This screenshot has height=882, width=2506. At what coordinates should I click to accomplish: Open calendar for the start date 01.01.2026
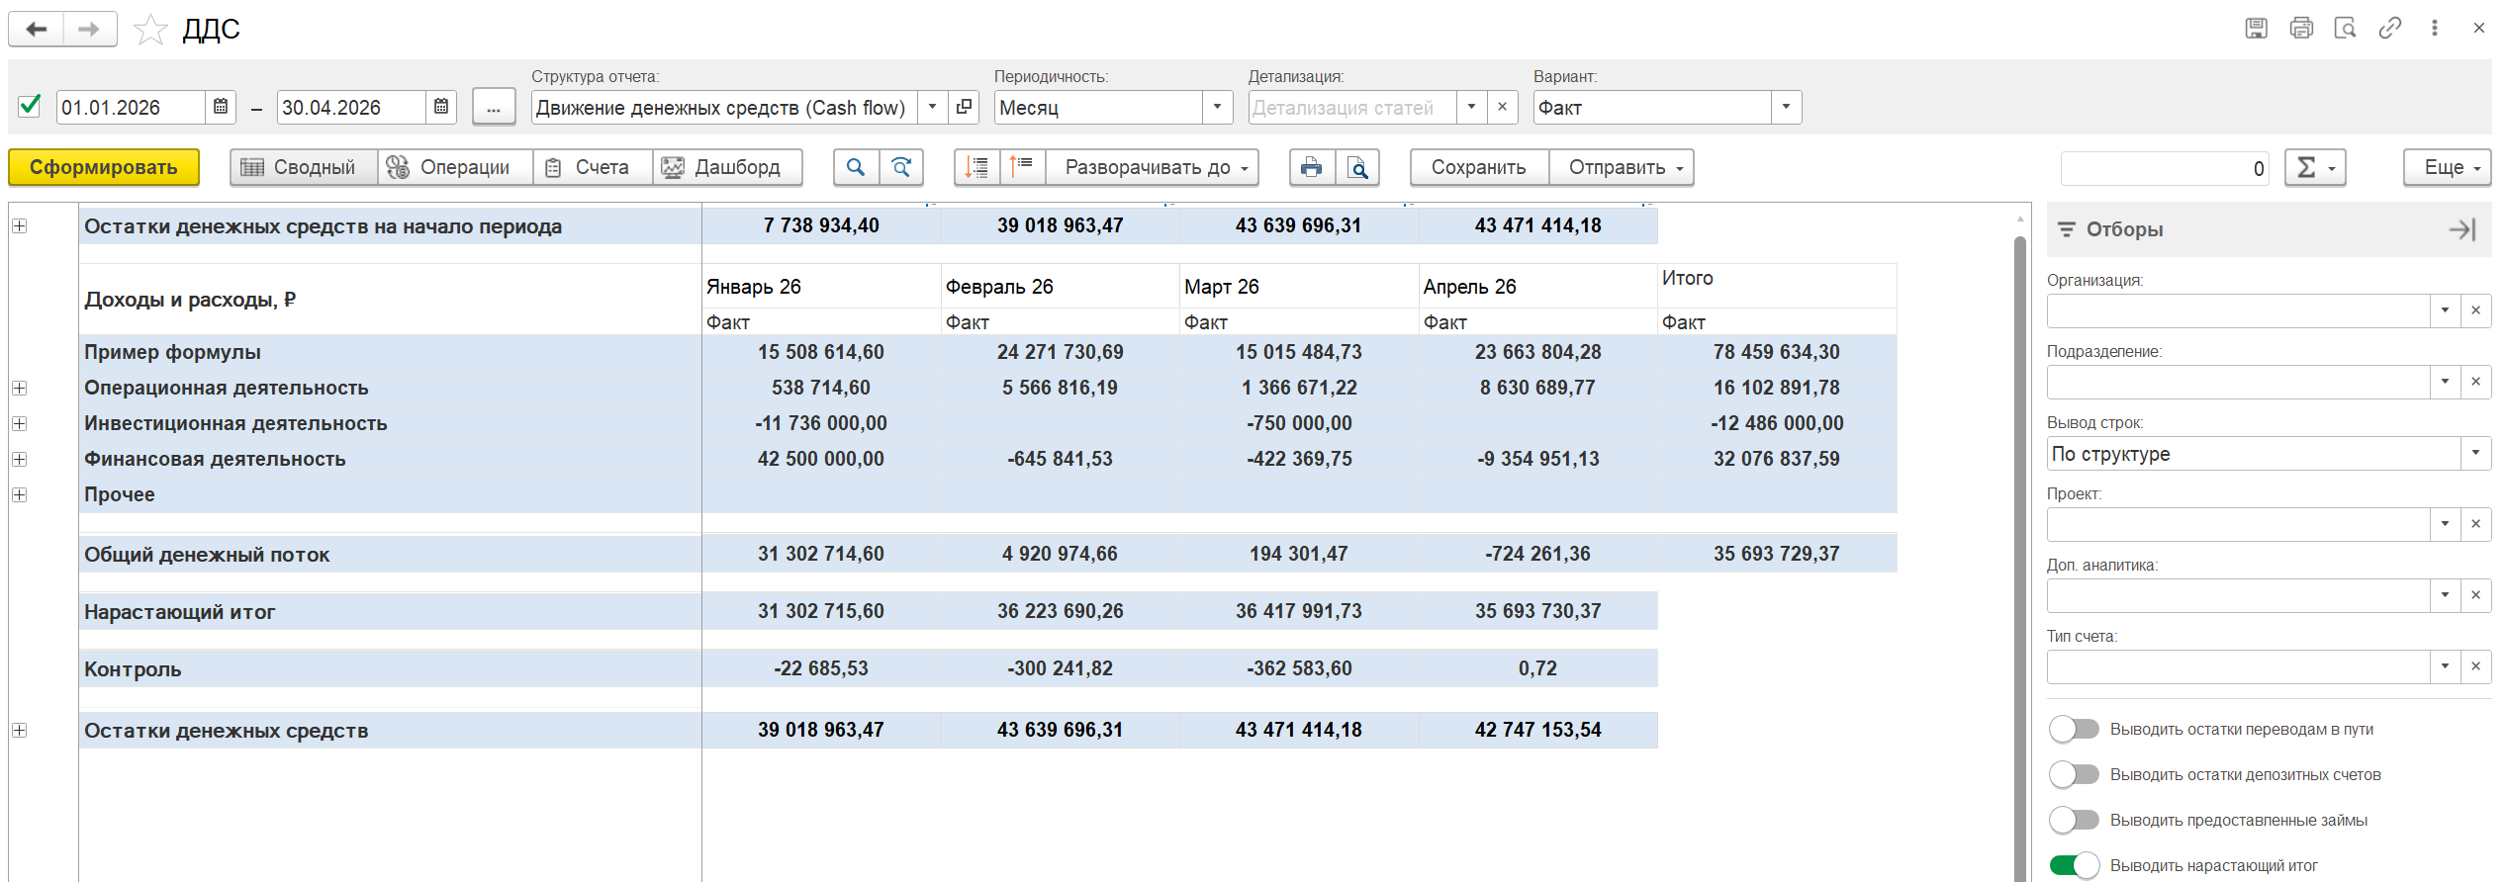tap(221, 107)
